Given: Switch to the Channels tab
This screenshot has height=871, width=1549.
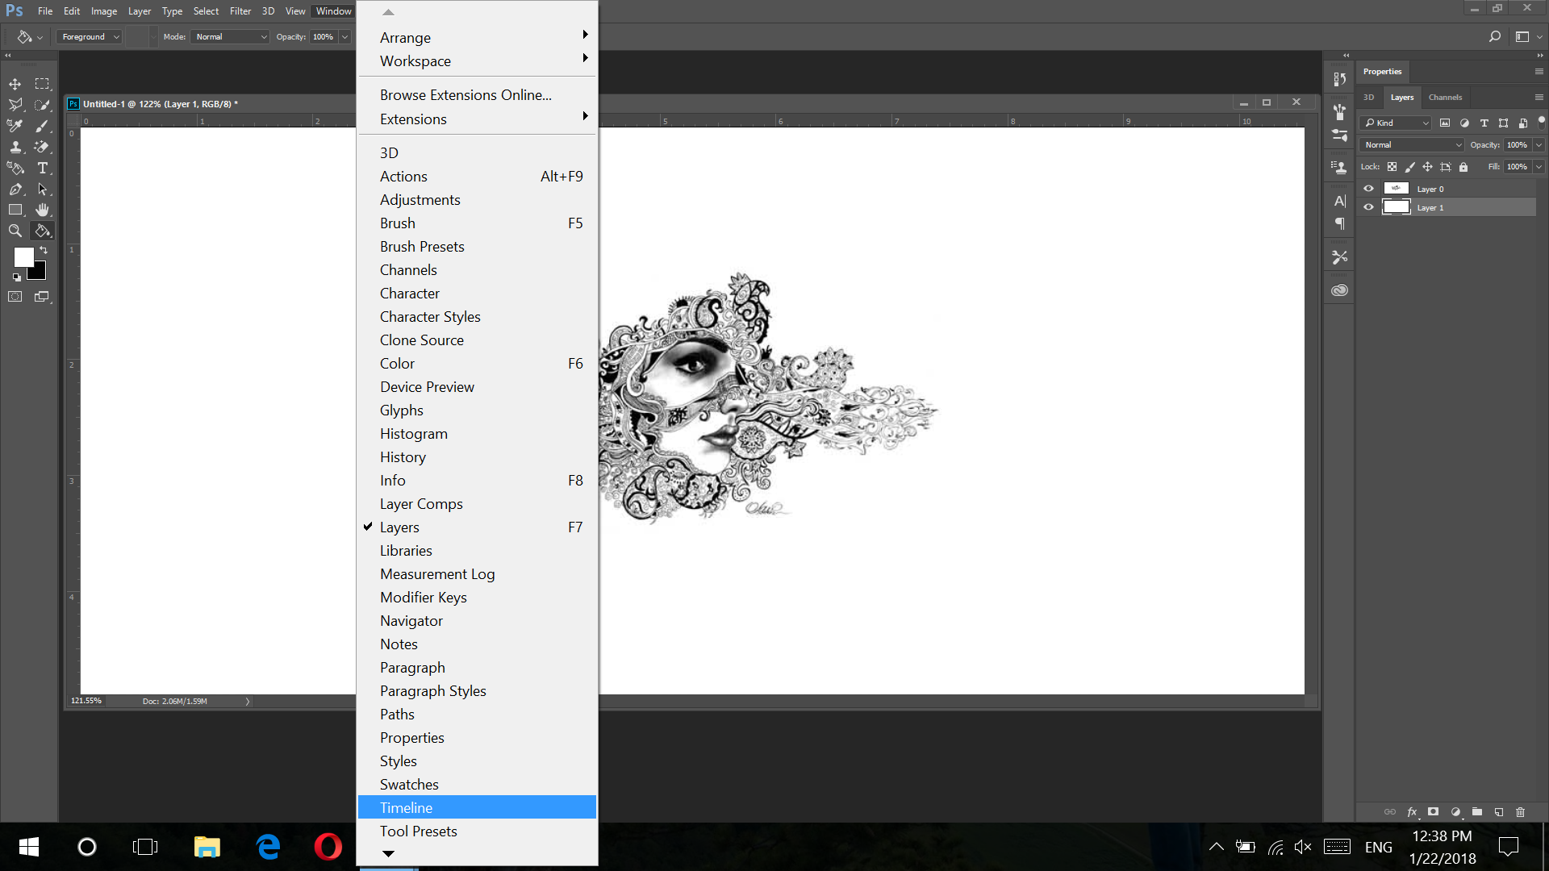Looking at the screenshot, I should tap(1445, 97).
